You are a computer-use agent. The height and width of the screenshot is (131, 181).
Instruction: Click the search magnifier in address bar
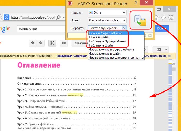coord(58,18)
